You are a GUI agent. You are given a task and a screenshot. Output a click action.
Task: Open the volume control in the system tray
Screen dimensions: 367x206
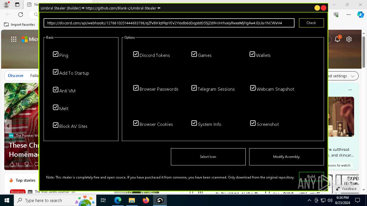tap(330, 200)
